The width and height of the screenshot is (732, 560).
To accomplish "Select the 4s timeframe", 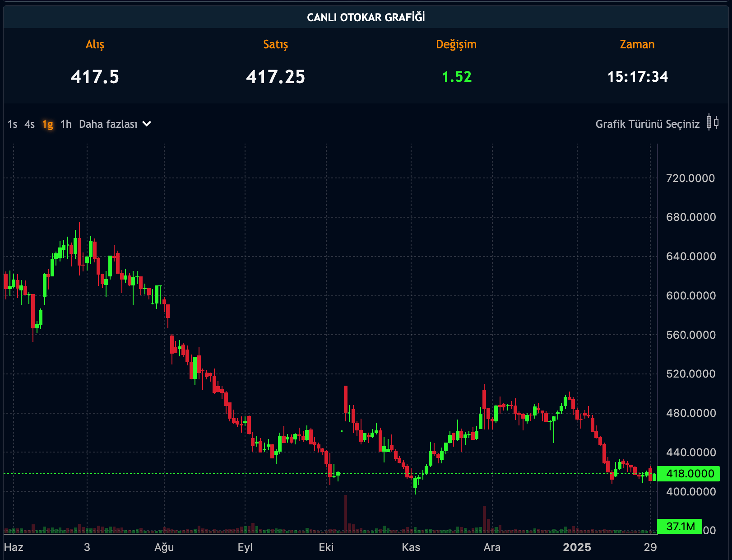I will click(x=30, y=124).
